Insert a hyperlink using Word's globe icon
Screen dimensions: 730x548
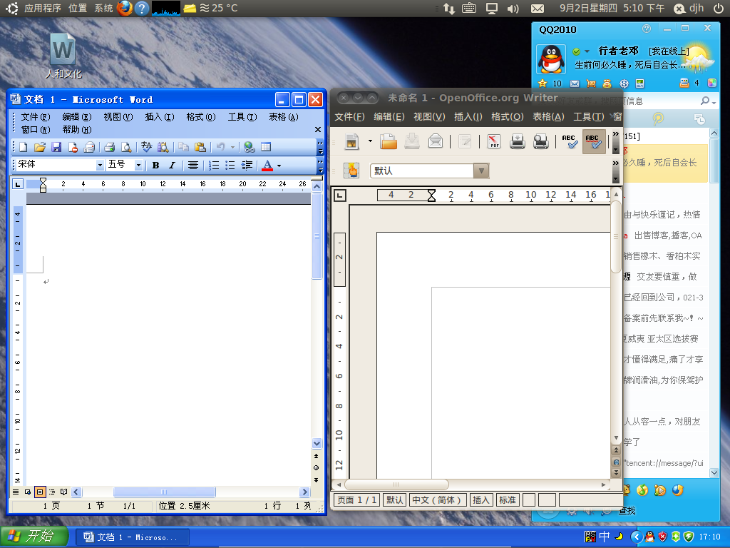tap(249, 147)
